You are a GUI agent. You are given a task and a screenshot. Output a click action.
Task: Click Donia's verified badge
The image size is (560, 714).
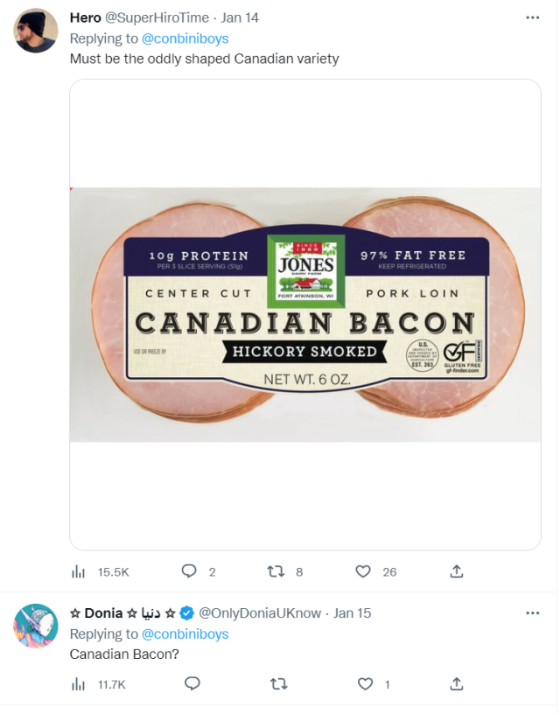(186, 613)
